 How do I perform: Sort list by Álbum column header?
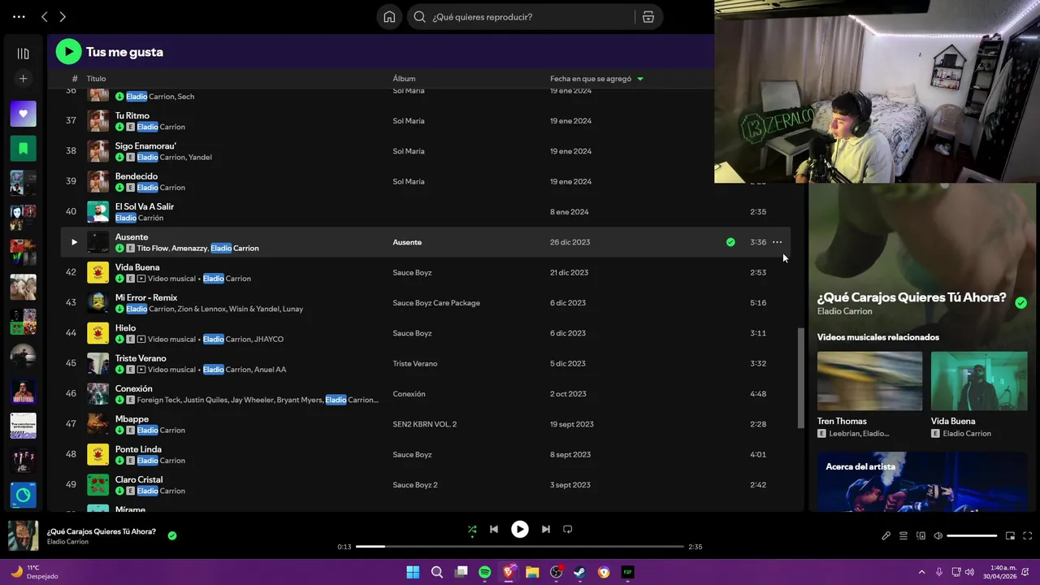pyautogui.click(x=404, y=79)
